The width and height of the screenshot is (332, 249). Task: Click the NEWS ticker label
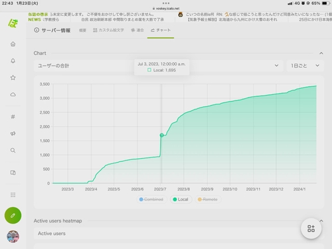tap(35, 19)
